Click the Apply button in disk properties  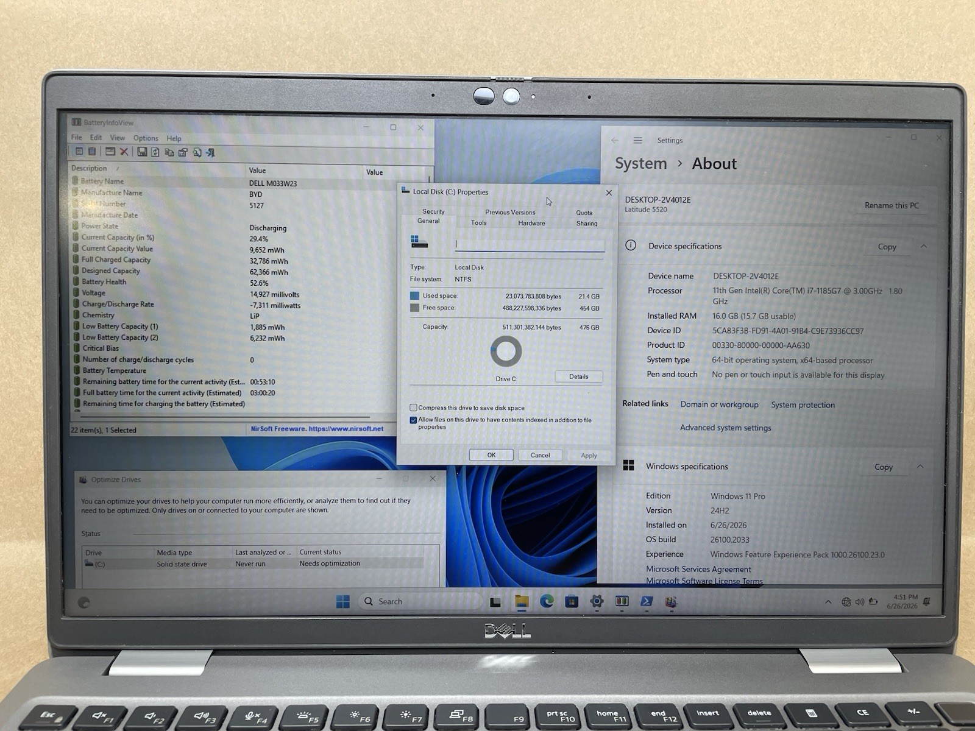(589, 456)
